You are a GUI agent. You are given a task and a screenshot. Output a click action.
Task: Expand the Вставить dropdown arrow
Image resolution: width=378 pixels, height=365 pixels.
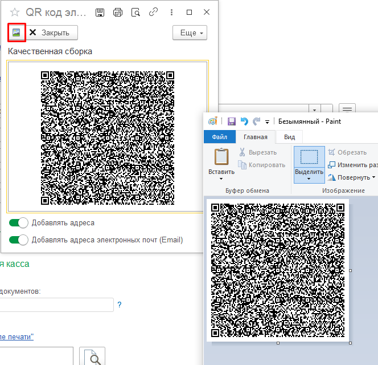pos(221,179)
